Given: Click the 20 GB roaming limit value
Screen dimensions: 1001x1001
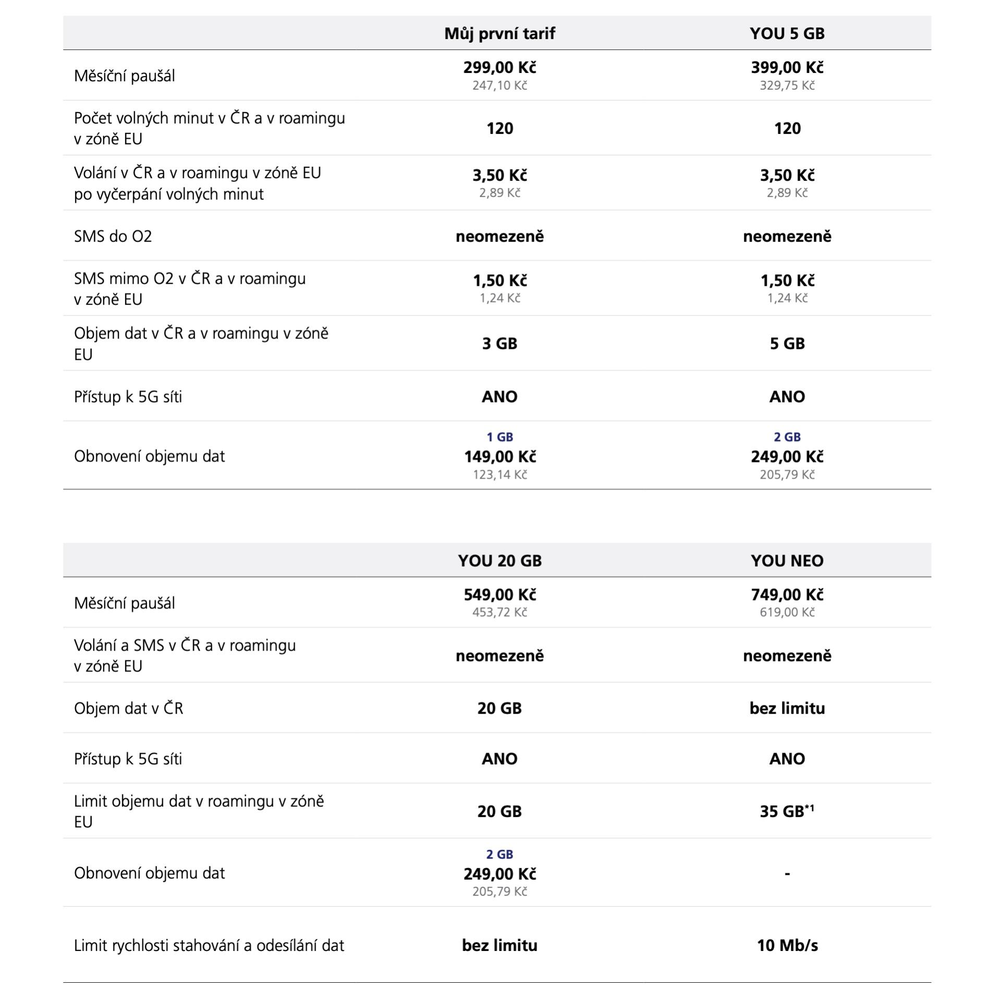Looking at the screenshot, I should pyautogui.click(x=499, y=811).
